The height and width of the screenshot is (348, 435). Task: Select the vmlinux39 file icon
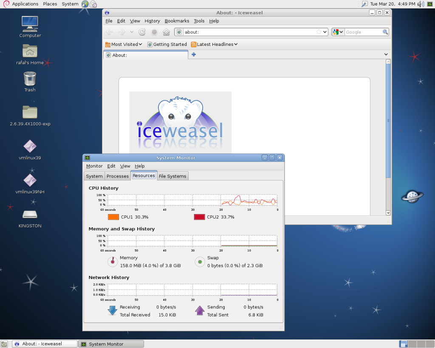click(x=30, y=150)
